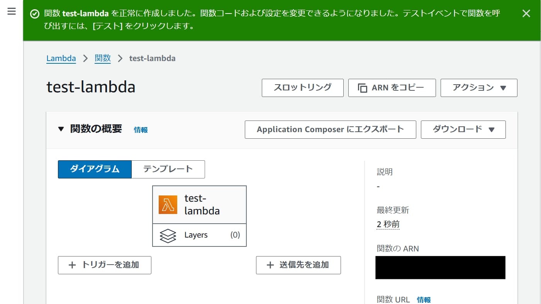This screenshot has height=304, width=541.
Task: Dismiss the green success banner
Action: coord(526,14)
